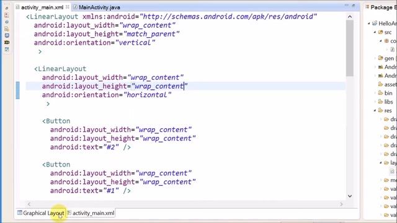
Task: Close the activity_main.xml editor tab
Action: 68,7
